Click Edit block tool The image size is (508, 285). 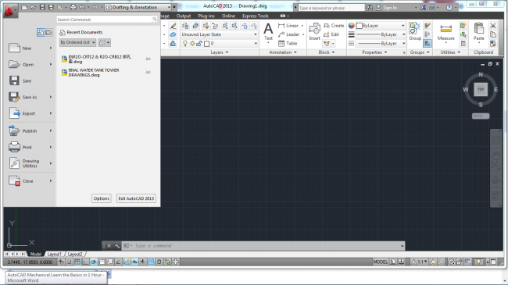(x=331, y=34)
